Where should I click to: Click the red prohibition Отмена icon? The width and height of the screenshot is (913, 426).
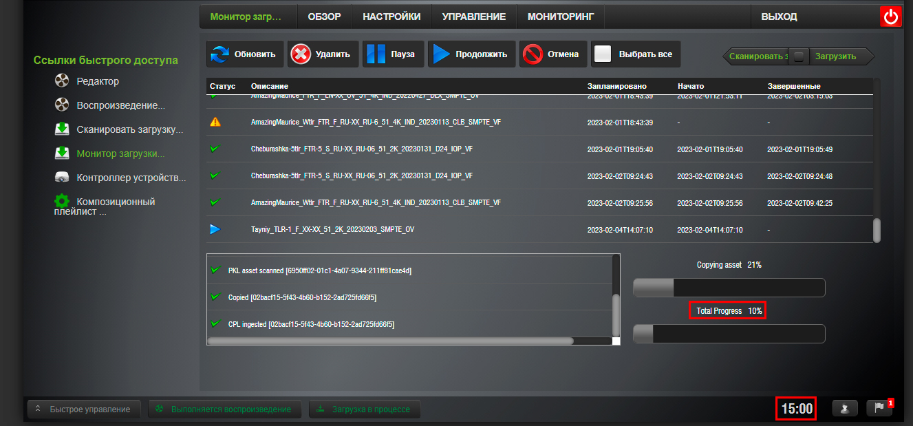click(x=533, y=54)
